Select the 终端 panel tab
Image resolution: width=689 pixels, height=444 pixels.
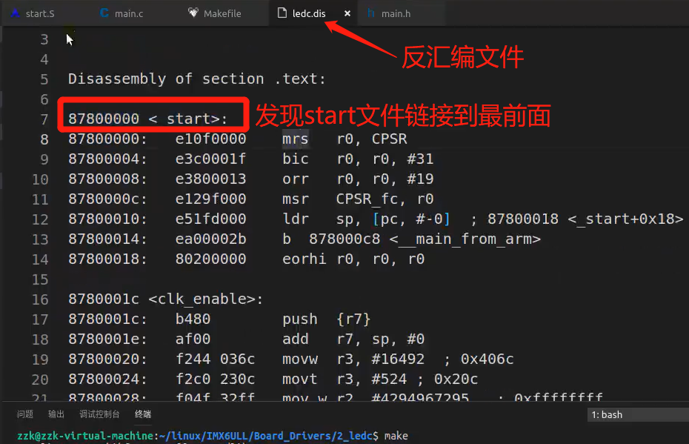pyautogui.click(x=143, y=414)
